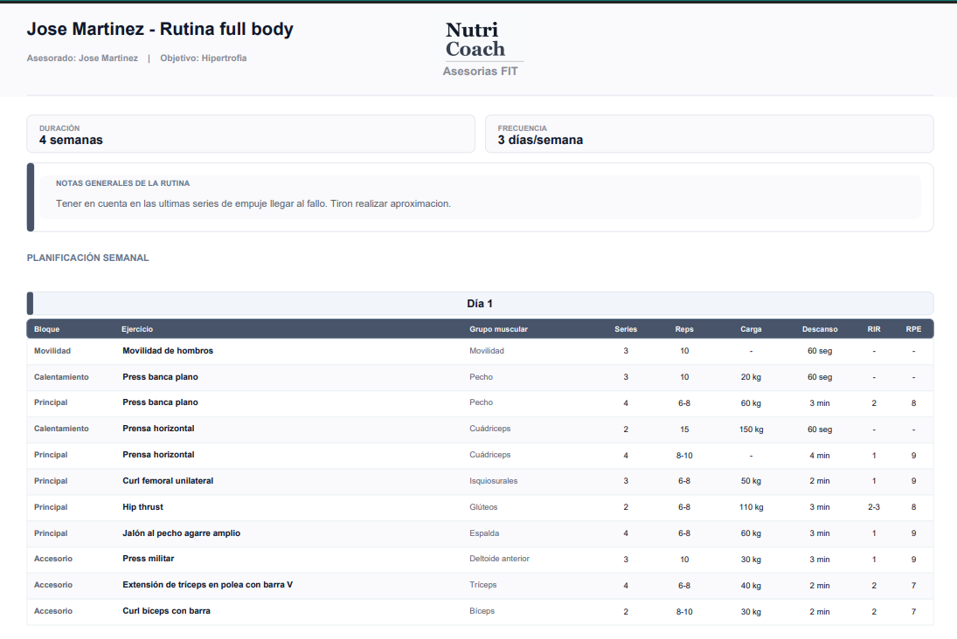
Task: Click the Glúteos muscle group cell
Action: coord(483,507)
